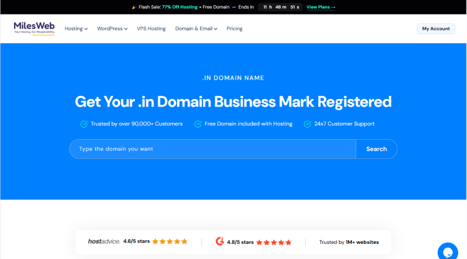Expand the WordPress dropdown menu

pos(112,29)
